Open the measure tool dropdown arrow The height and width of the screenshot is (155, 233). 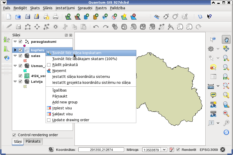pos(218,86)
